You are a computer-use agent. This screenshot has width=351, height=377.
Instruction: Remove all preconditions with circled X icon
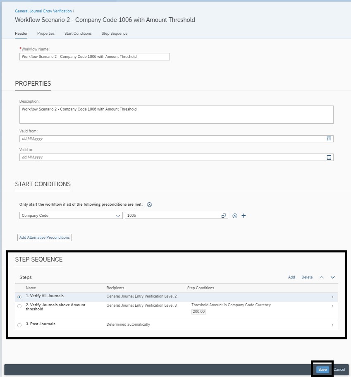coord(149,204)
